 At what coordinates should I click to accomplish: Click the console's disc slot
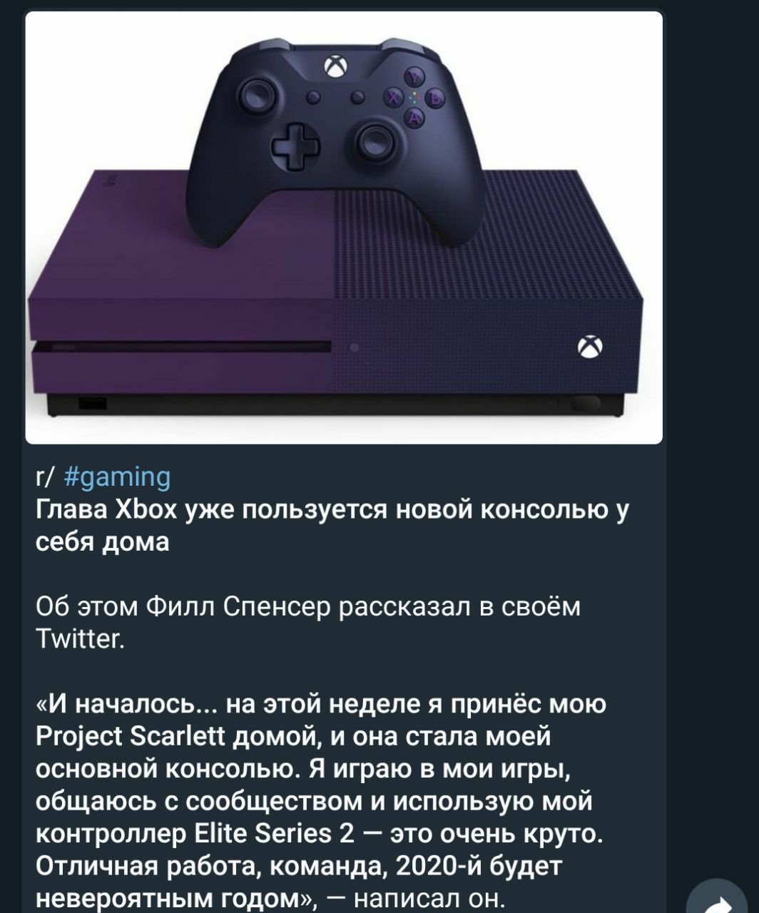click(x=182, y=347)
